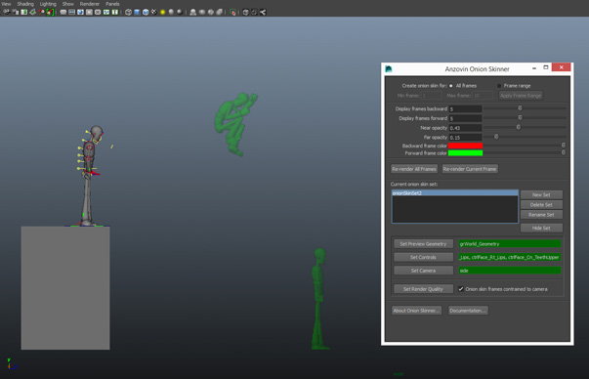The height and width of the screenshot is (379, 589).
Task: Click the Set Preview Geometry button
Action: pos(423,244)
